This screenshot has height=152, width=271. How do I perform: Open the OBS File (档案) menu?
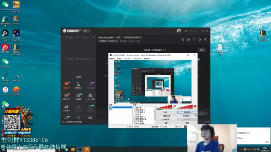tap(112, 59)
